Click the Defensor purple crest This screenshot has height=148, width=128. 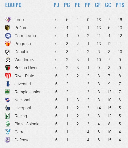(7, 140)
